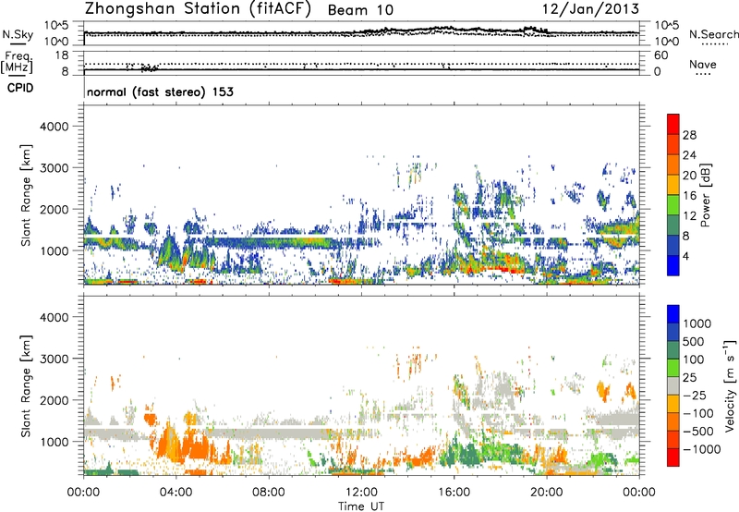Screen dimensions: 739x512
Task: Click the date '12/Jan/2013'
Action: coord(591,9)
